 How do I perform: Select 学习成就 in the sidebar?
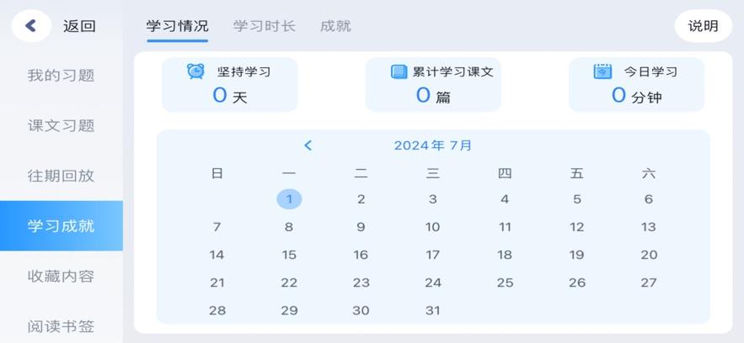(x=61, y=226)
